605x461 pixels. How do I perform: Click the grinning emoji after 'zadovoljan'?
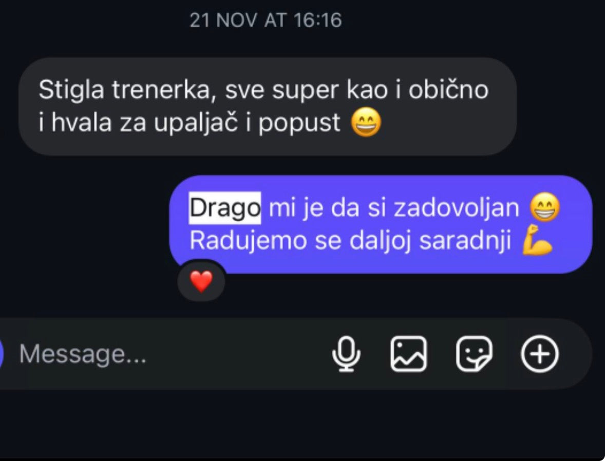coord(545,207)
